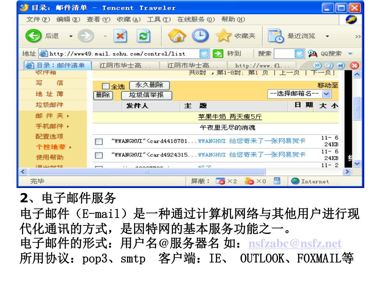Click the 垃圾信举报 button
The image size is (376, 282).
click(147, 95)
